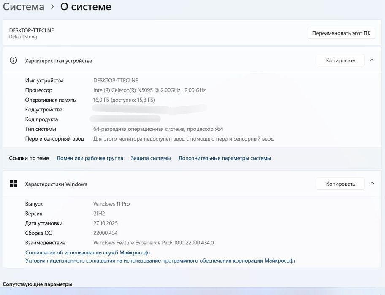This screenshot has height=295, width=385.
Task: Collapse the Характеристики Windows section chevron
Action: [372, 183]
